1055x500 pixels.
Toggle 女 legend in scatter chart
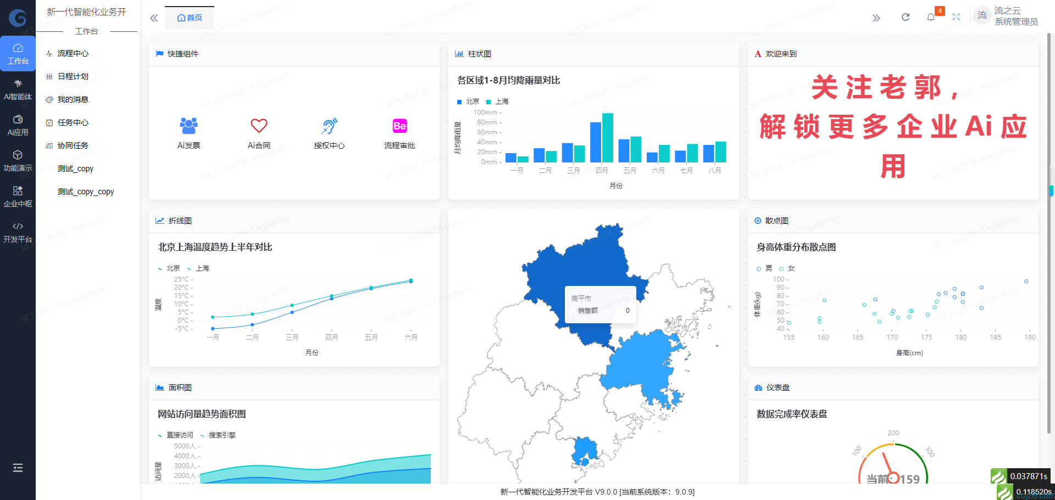click(787, 268)
